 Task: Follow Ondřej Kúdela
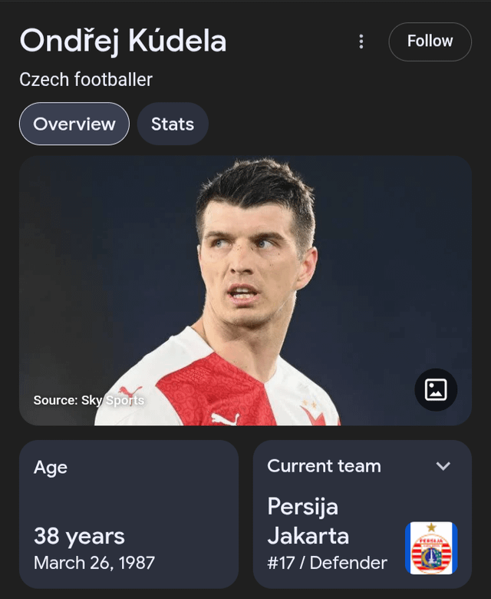(x=430, y=41)
